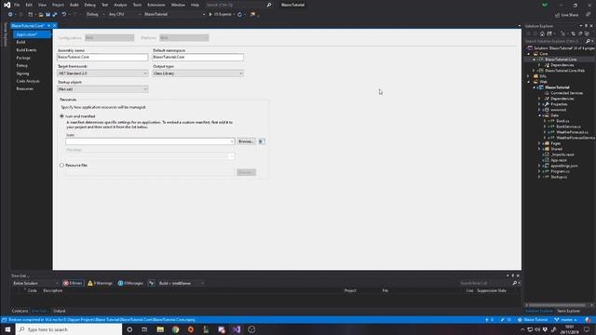Open File Explorer from taskbar
Viewport: 596px width, 335px height.
(160, 329)
